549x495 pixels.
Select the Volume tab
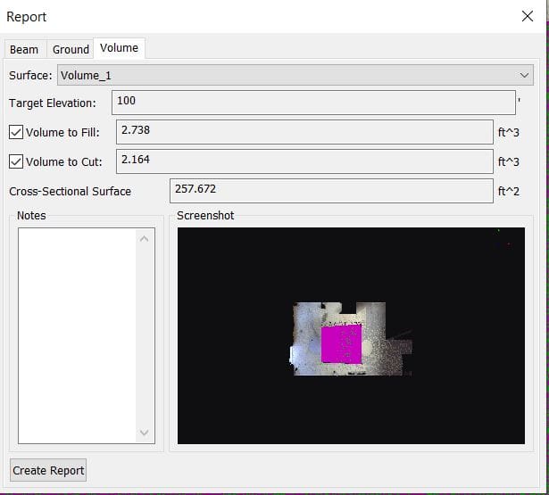[119, 48]
